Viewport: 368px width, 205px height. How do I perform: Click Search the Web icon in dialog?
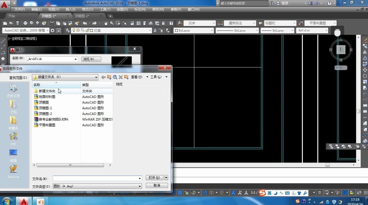[x=115, y=77]
